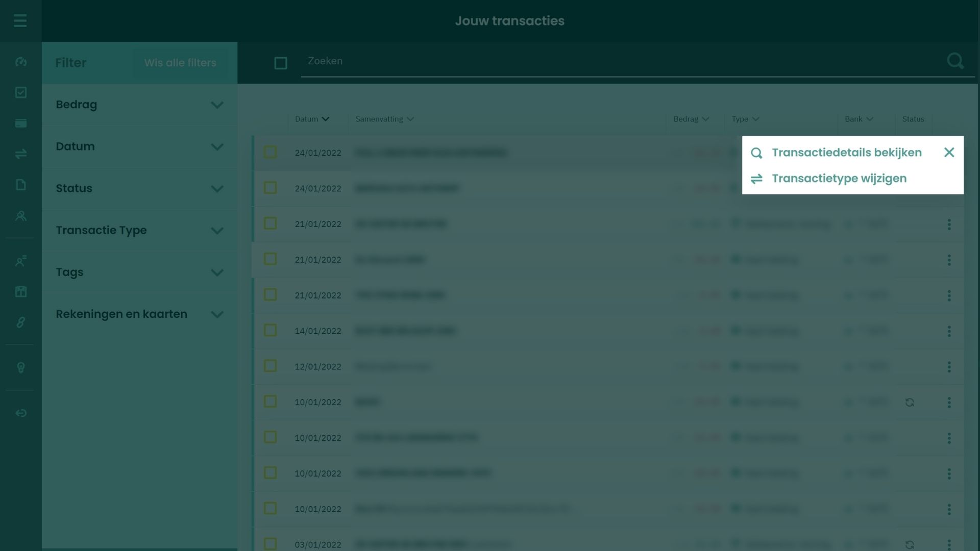980x551 pixels.
Task: Click the documents file sidebar icon
Action: click(21, 185)
